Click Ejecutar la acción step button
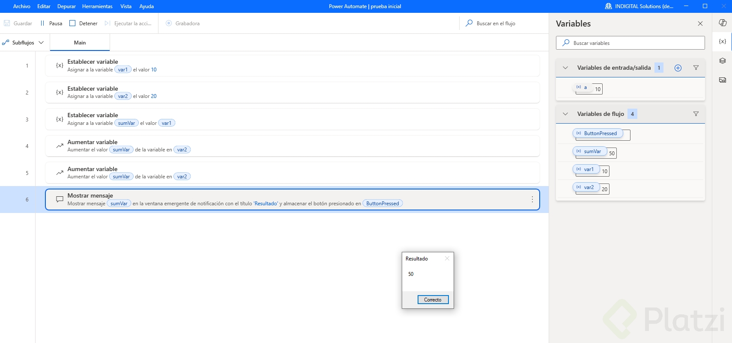 (x=128, y=23)
